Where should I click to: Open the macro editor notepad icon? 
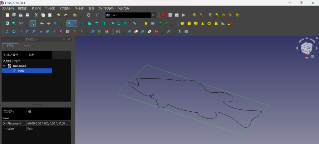pyautogui.click(x=177, y=15)
